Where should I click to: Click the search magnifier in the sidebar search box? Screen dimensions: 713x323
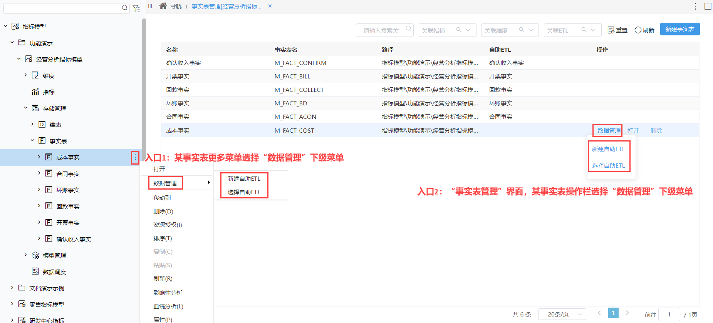124,8
